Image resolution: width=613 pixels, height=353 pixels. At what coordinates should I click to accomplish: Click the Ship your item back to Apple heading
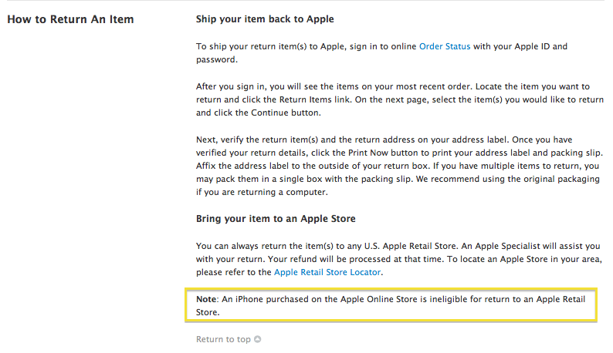[265, 18]
